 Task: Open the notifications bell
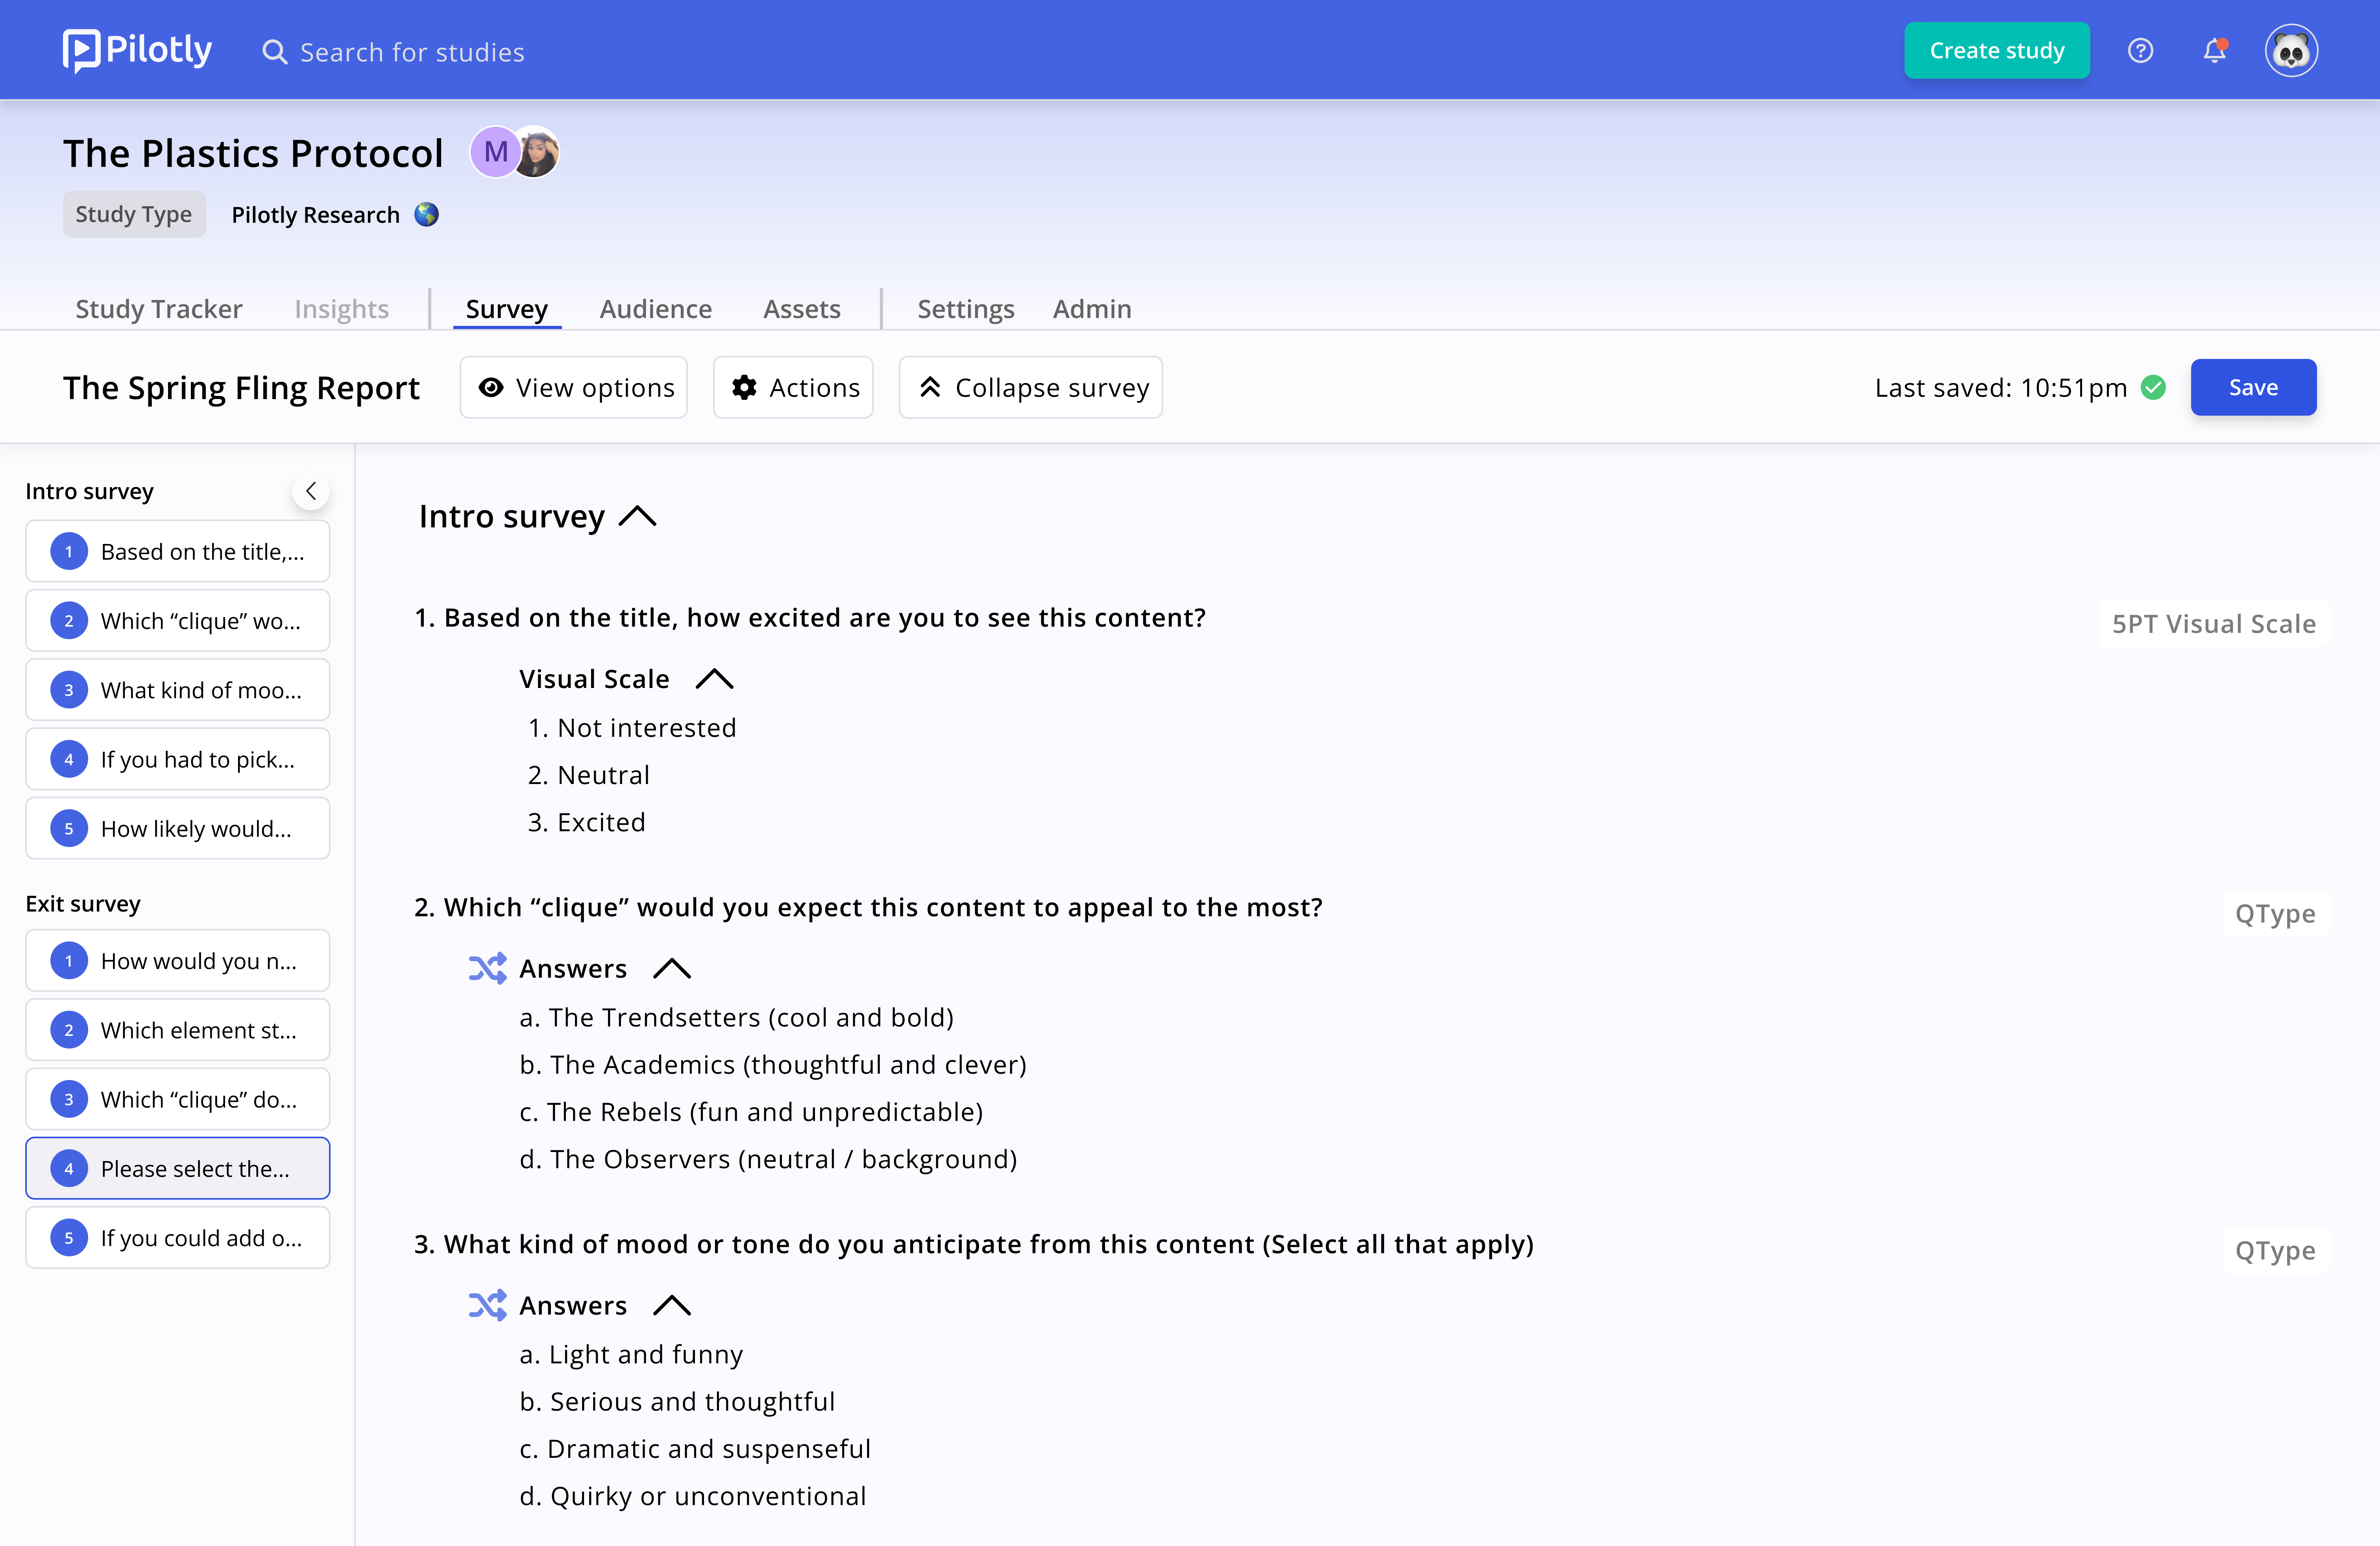pyautogui.click(x=2215, y=51)
